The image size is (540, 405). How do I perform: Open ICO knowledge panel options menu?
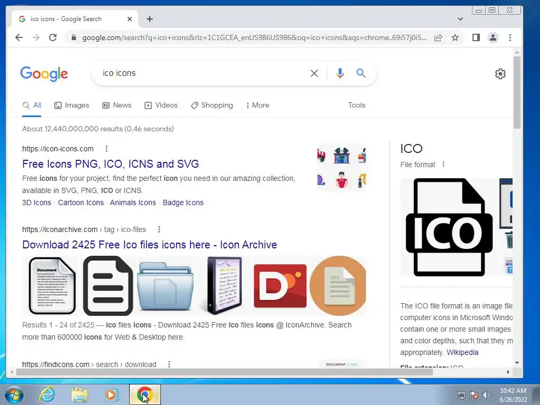click(443, 165)
